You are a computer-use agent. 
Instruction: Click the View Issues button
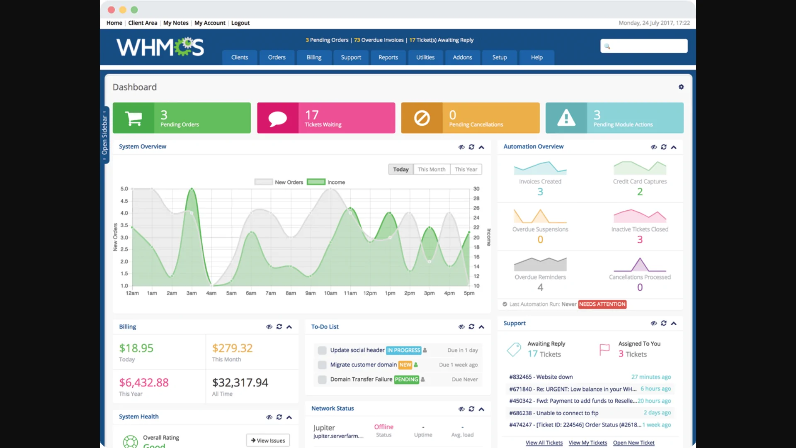click(x=267, y=440)
